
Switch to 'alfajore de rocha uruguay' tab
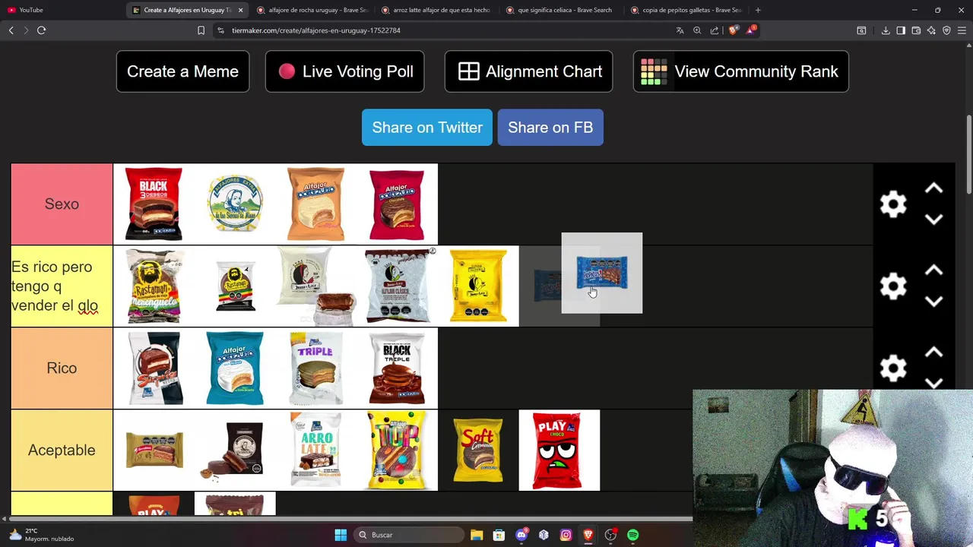pos(311,10)
